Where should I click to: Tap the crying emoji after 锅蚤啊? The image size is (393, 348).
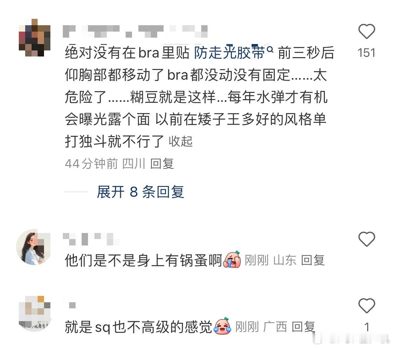point(232,260)
